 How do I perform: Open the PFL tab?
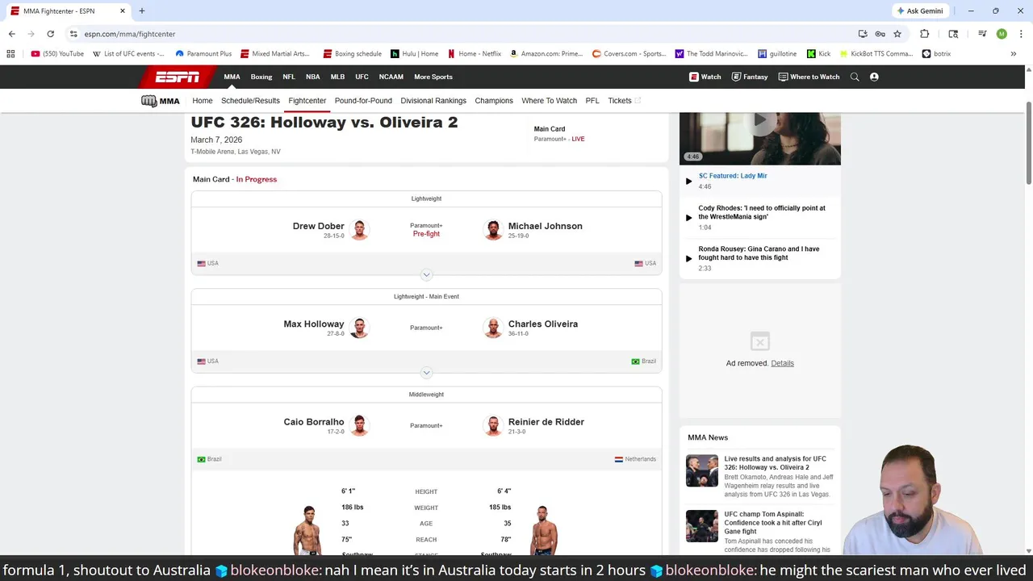[x=592, y=101]
